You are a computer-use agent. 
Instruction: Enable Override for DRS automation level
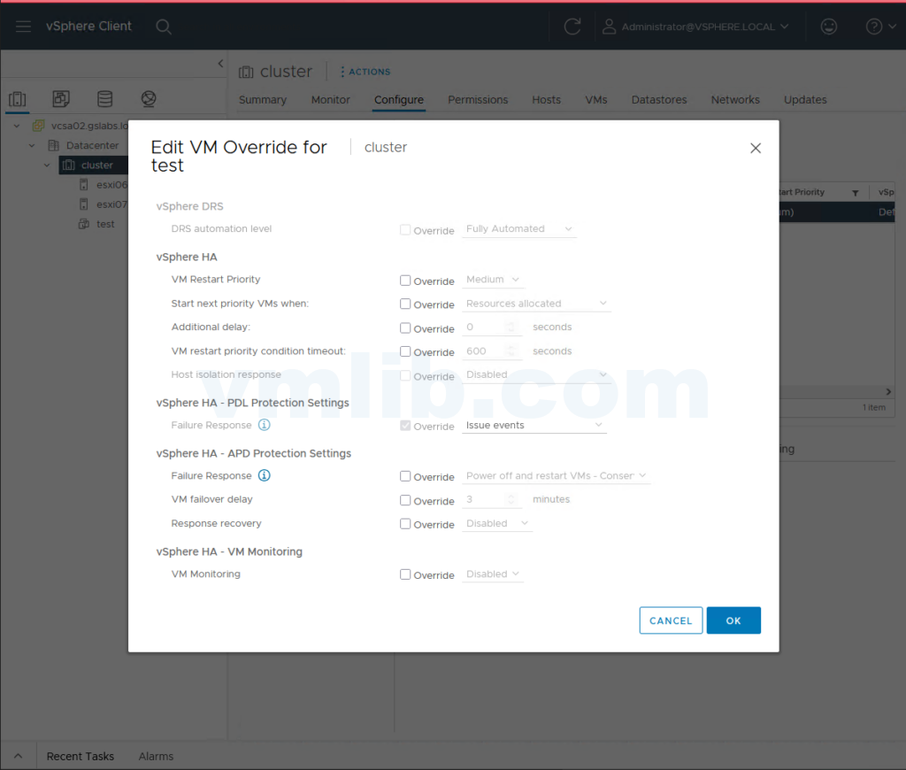point(404,230)
